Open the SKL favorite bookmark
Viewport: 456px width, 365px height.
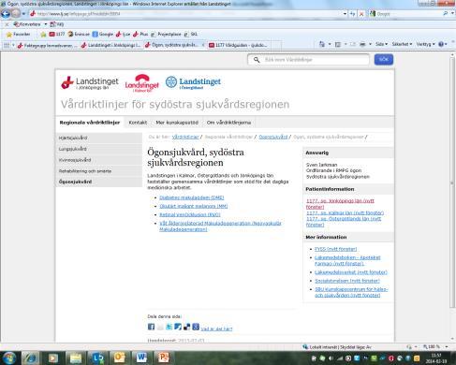[191, 34]
